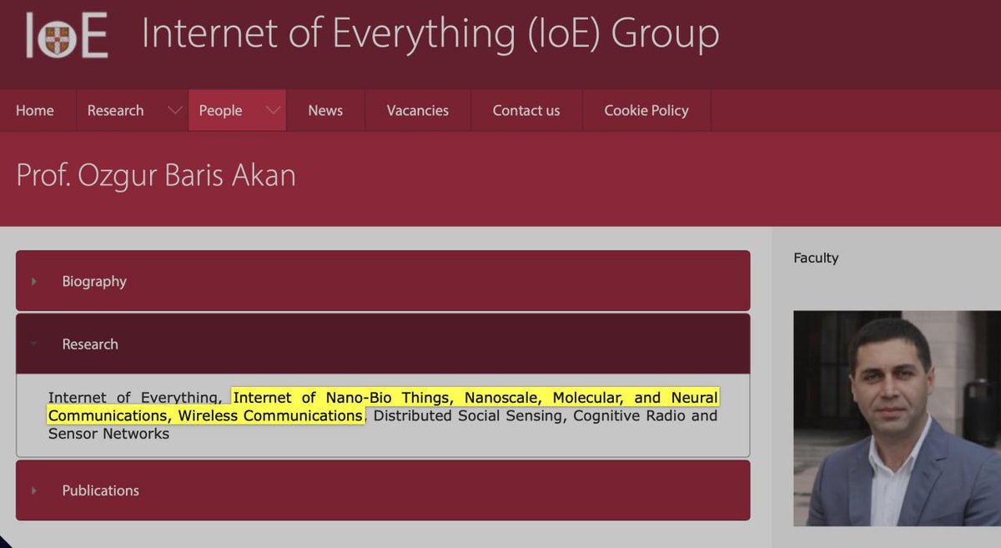
Task: Click the Research accordion header
Action: 89,344
